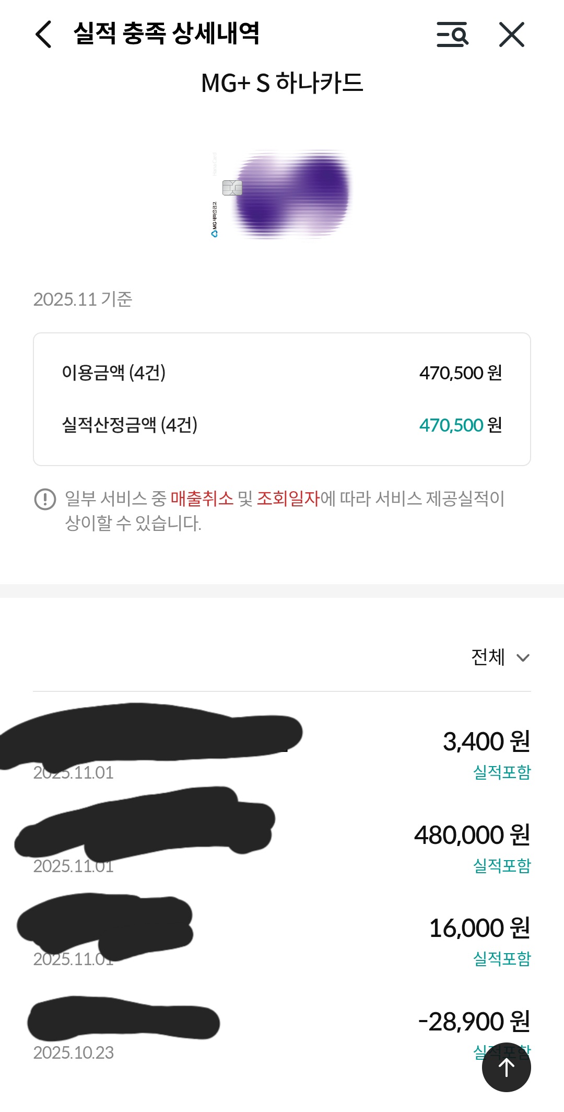The width and height of the screenshot is (564, 1112).
Task: Tap the teal 470,500 실적산정금액 amount
Action: coord(451,425)
